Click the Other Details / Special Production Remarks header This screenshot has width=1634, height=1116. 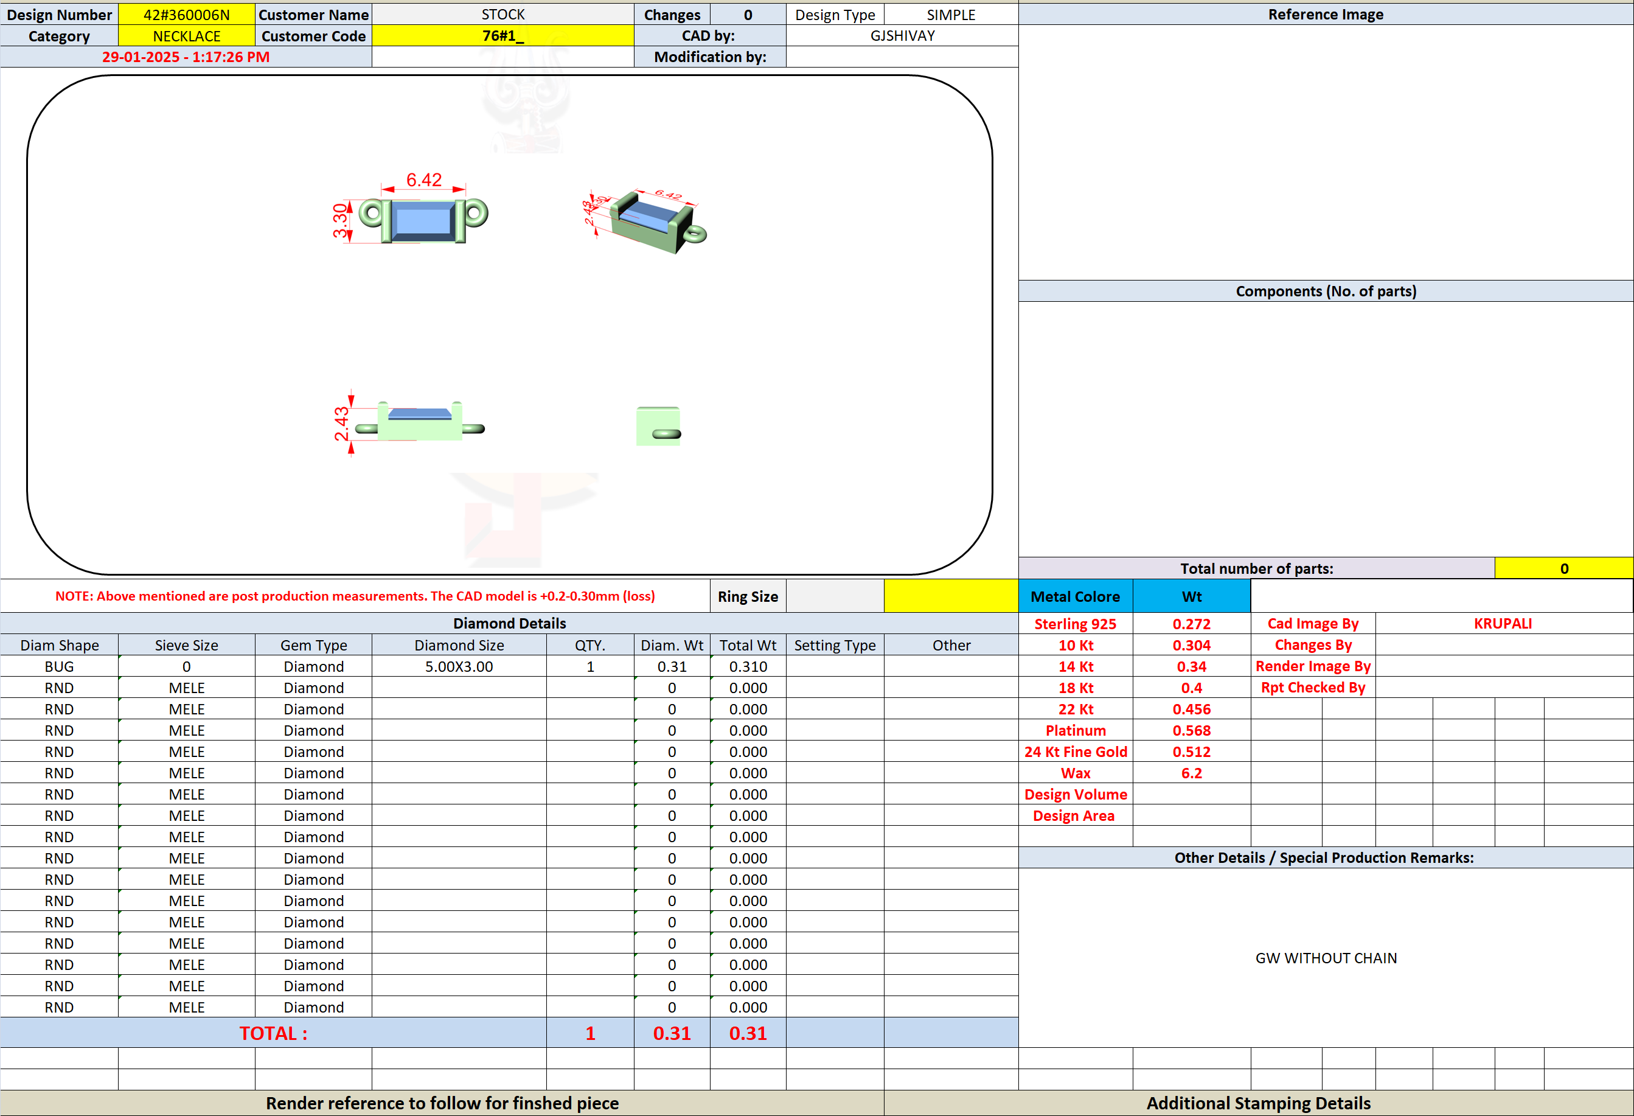[x=1326, y=857]
